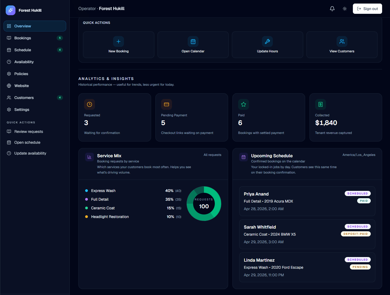The width and height of the screenshot is (390, 295).
Task: Click the Website globe icon
Action: [x=9, y=86]
